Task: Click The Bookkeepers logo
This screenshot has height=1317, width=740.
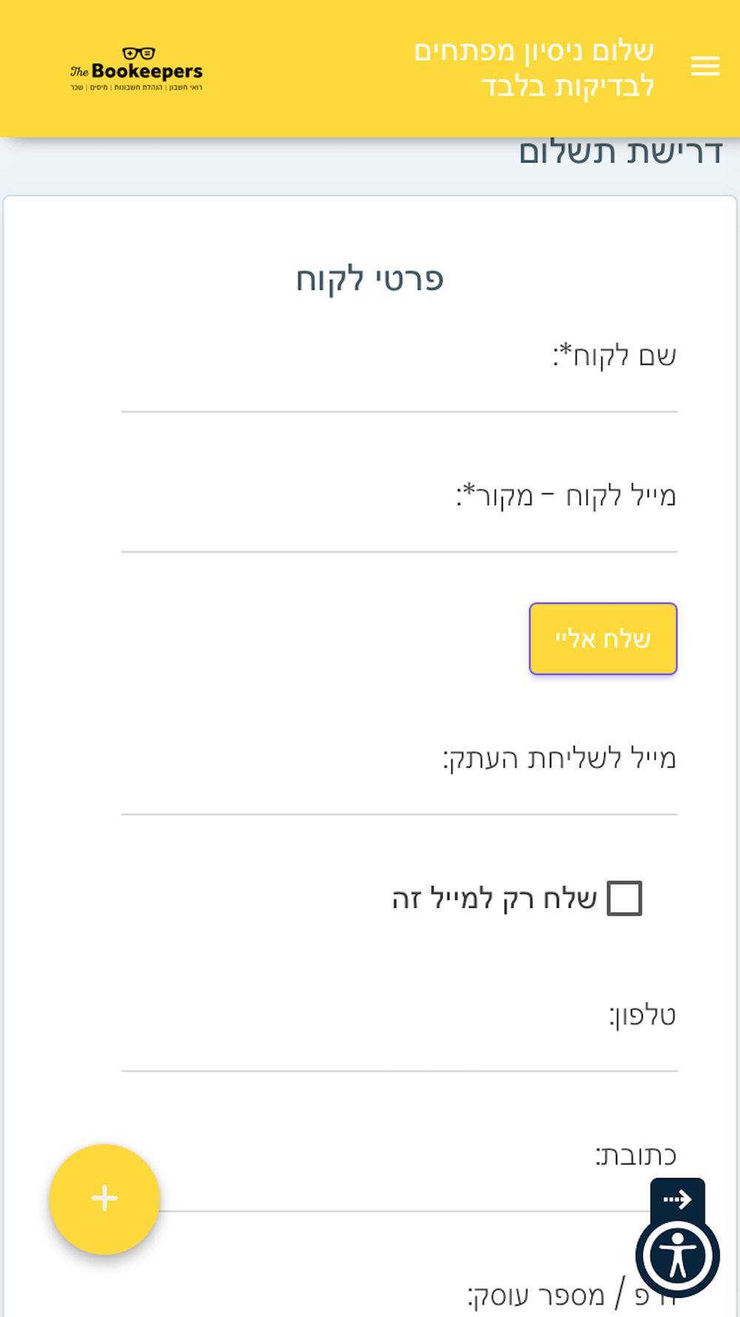Action: (x=137, y=69)
